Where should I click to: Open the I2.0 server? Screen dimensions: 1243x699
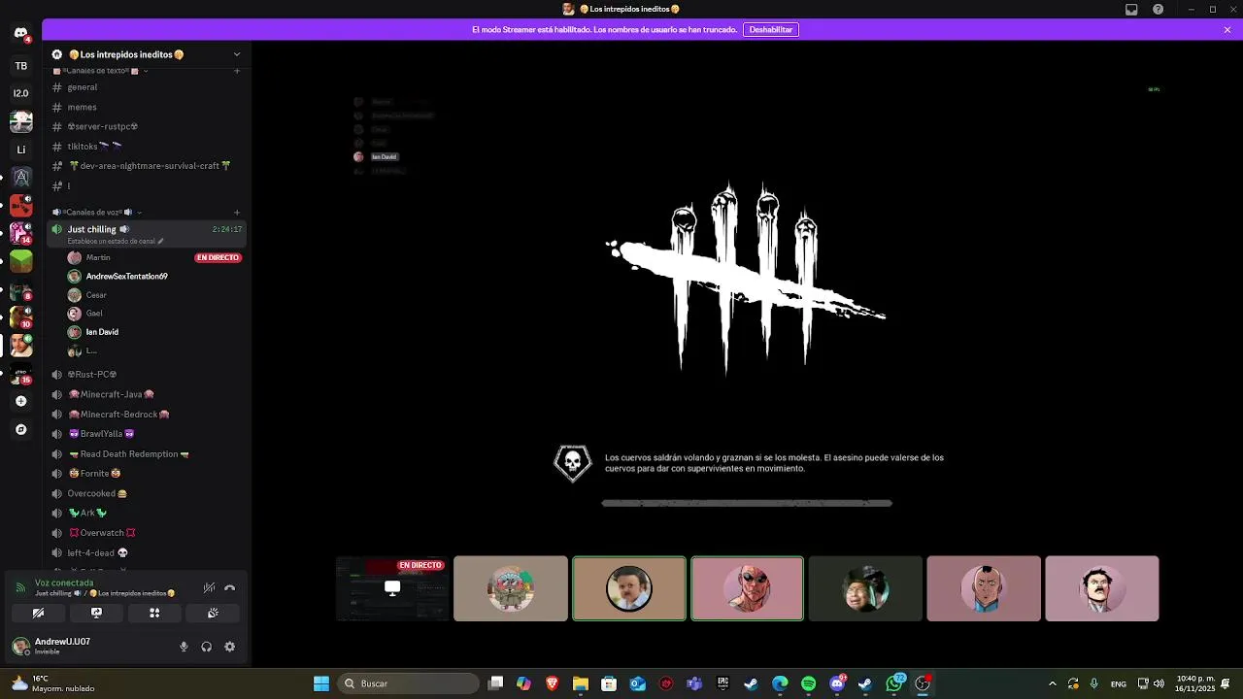[20, 93]
